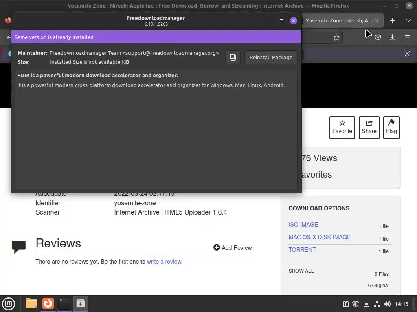Minimize the freedownloadmanager installer window
Viewport: 417px width, 312px height.
[x=269, y=21]
